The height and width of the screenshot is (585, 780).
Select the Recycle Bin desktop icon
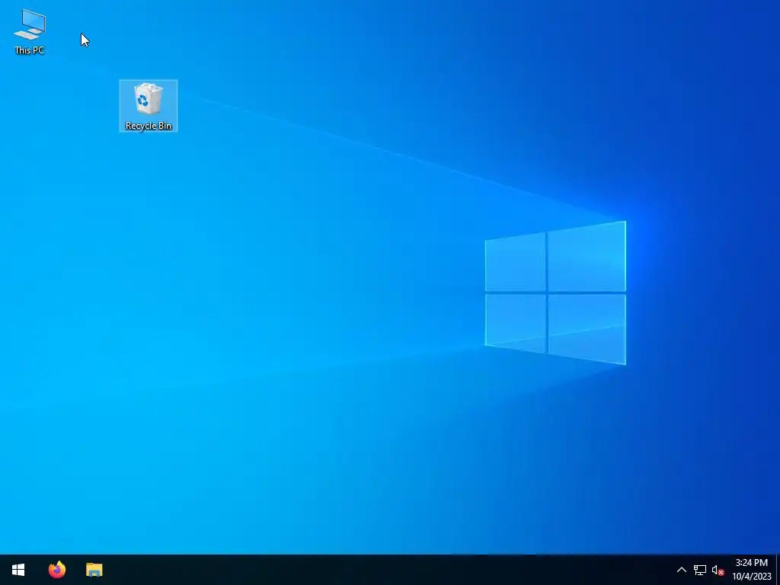(x=149, y=106)
